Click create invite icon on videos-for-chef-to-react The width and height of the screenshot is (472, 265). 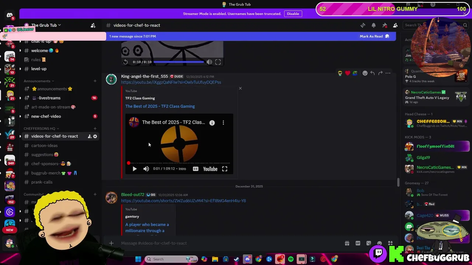click(89, 136)
